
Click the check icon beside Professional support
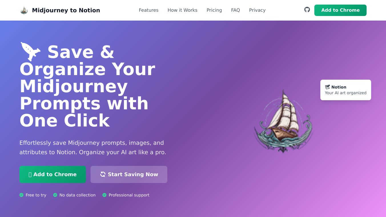coord(104,195)
